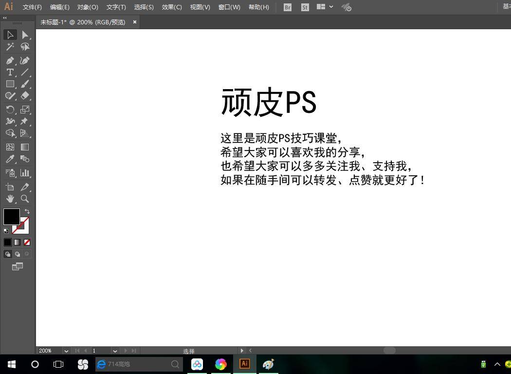Open the 视图(V) menu
The image size is (511, 374).
click(200, 7)
